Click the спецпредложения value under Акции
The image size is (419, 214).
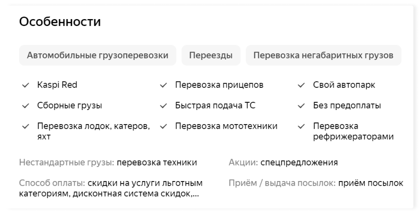(299, 163)
